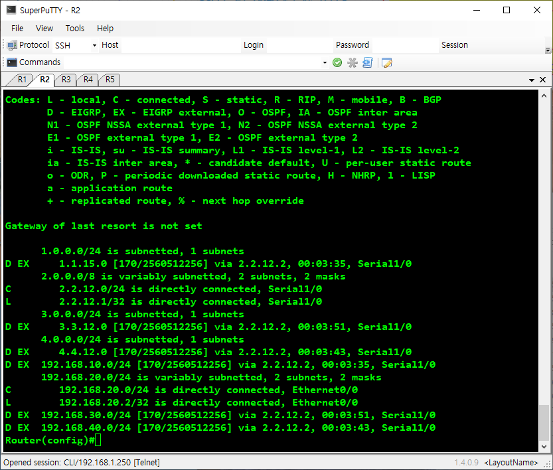
Task: Click the Commands text input field
Action: (193, 63)
